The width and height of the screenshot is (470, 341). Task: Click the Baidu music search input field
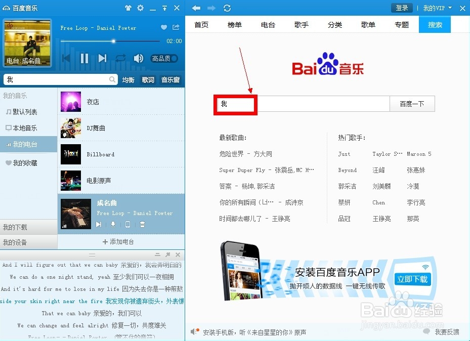[x=302, y=104]
